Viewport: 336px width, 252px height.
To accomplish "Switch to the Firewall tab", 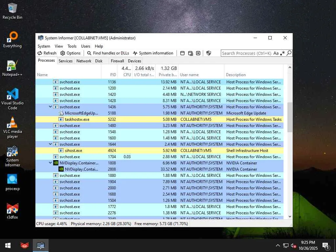I will pyautogui.click(x=117, y=61).
